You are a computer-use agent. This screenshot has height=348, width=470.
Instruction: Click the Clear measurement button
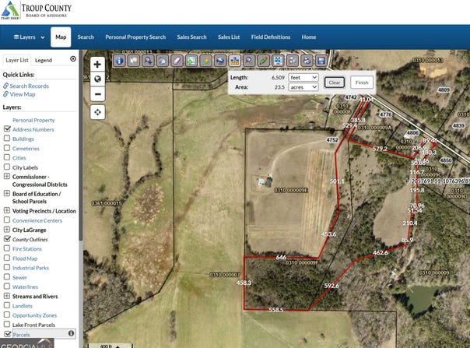[x=335, y=83]
